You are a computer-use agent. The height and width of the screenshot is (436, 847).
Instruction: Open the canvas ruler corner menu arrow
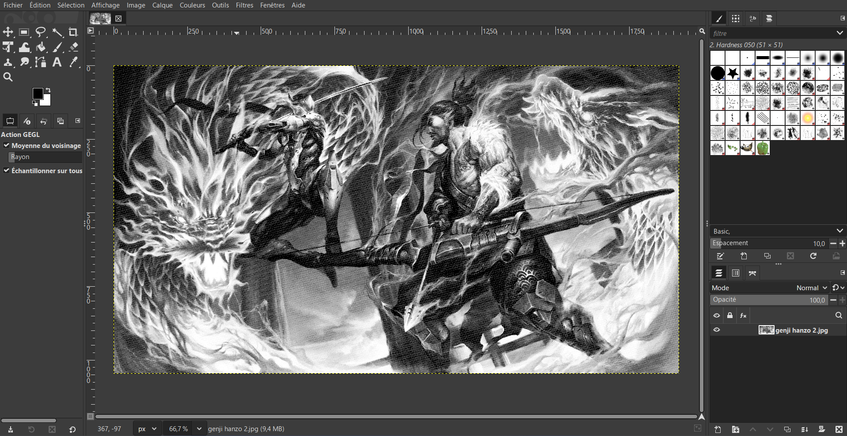click(x=91, y=31)
